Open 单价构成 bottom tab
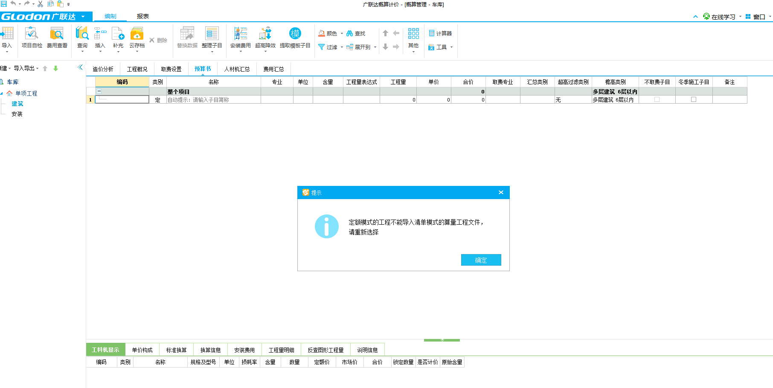Viewport: 773px width, 388px height. click(x=142, y=350)
